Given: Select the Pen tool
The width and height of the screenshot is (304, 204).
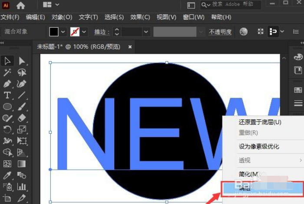Looking at the screenshot, I should [x=7, y=84].
